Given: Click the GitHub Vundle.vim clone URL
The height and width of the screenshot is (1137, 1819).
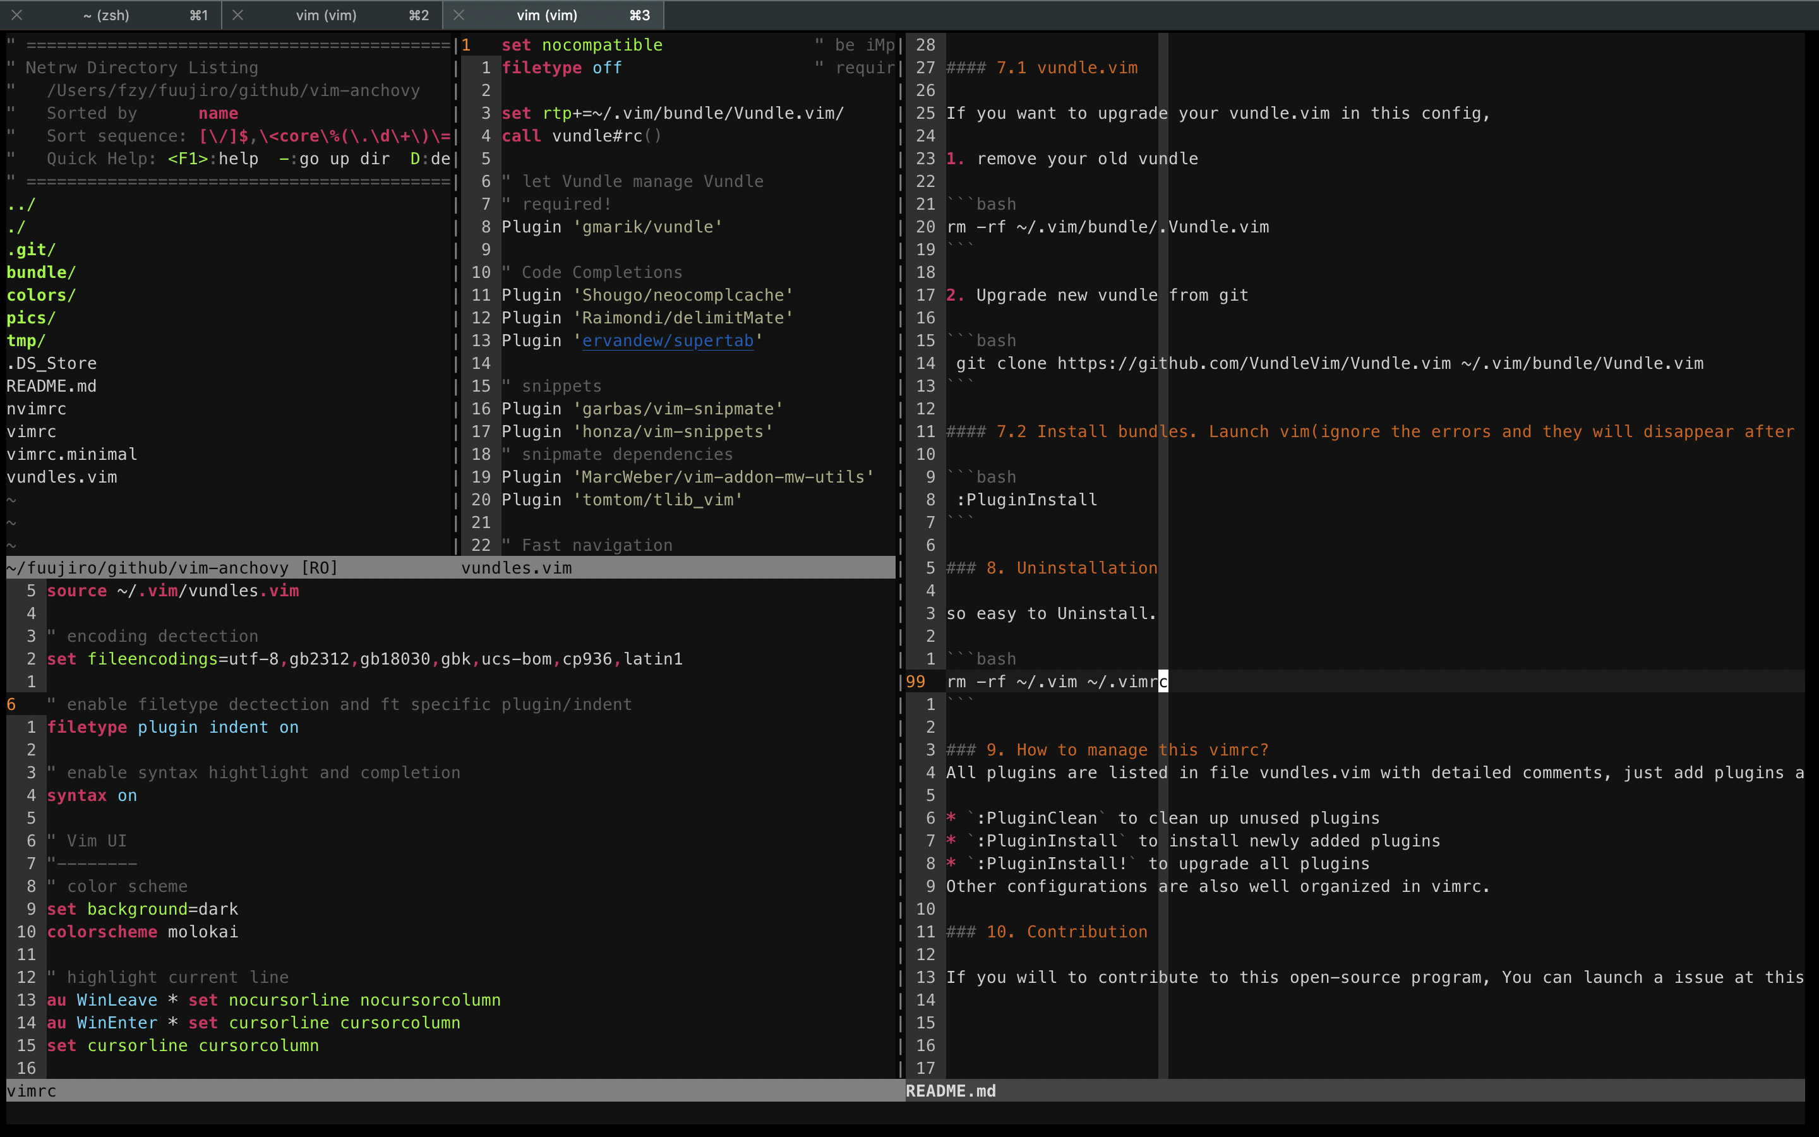Looking at the screenshot, I should (x=1254, y=363).
